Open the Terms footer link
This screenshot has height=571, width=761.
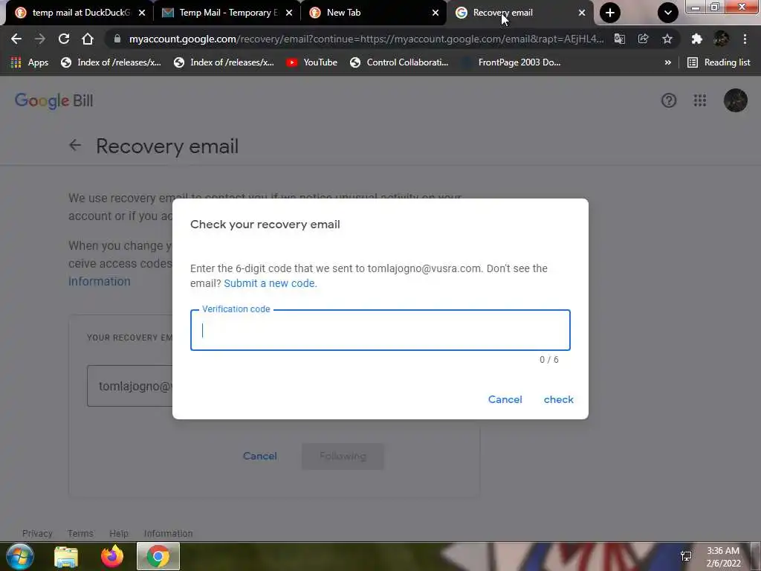click(80, 533)
